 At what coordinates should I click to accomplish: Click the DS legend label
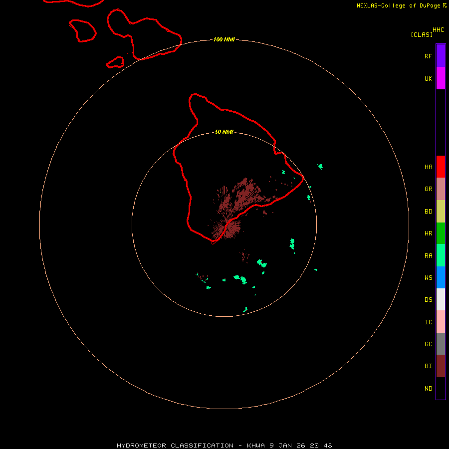(428, 300)
